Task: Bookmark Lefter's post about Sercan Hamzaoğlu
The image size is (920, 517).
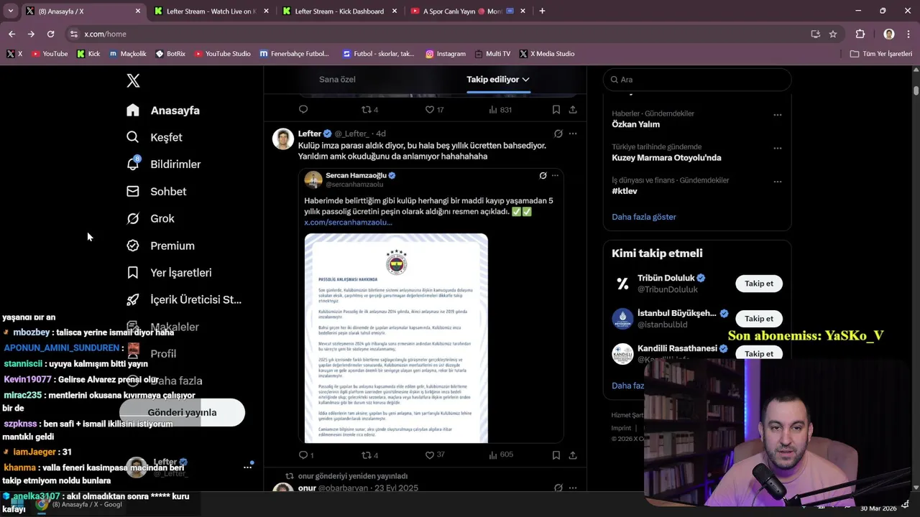Action: pos(556,455)
